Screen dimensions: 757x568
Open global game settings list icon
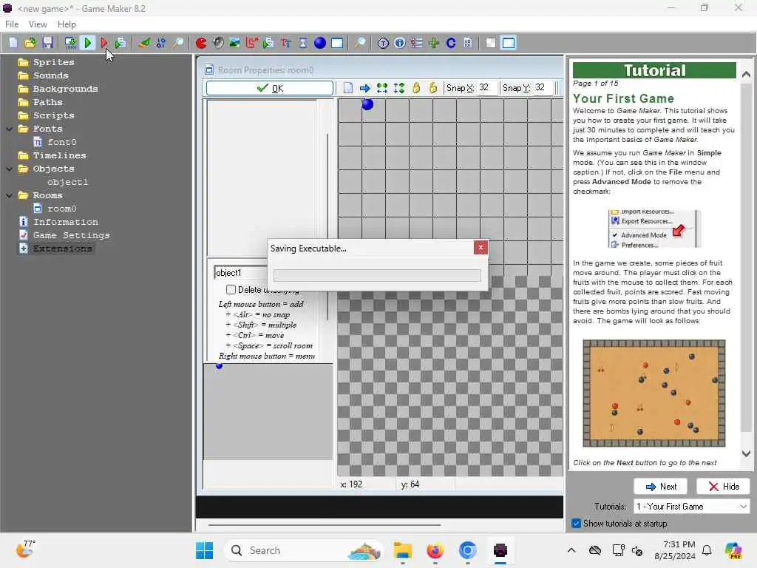tap(417, 43)
